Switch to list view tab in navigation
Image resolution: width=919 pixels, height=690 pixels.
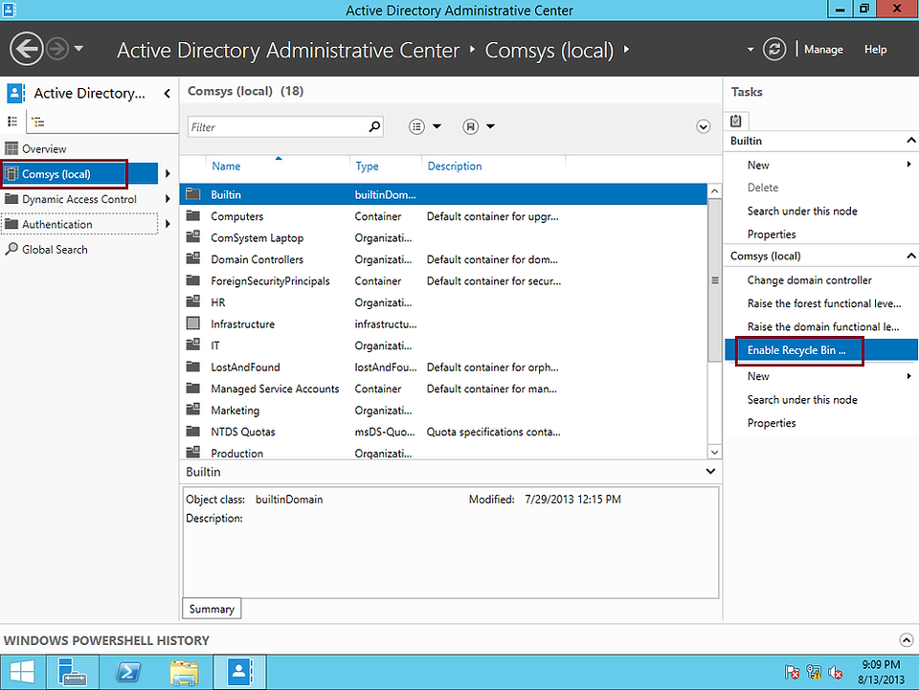tap(12, 122)
